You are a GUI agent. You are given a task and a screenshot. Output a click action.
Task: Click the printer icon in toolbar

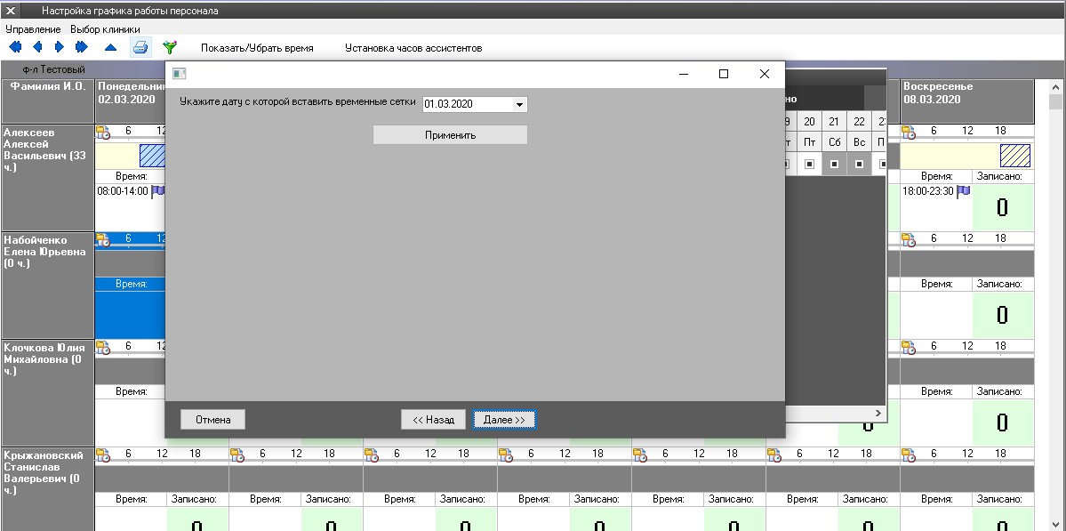tap(140, 47)
